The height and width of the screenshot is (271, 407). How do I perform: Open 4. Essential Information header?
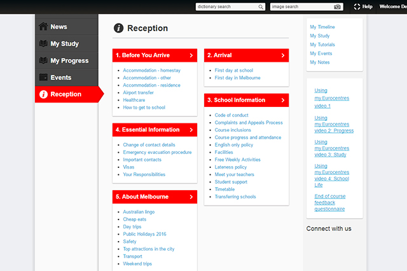coord(155,130)
